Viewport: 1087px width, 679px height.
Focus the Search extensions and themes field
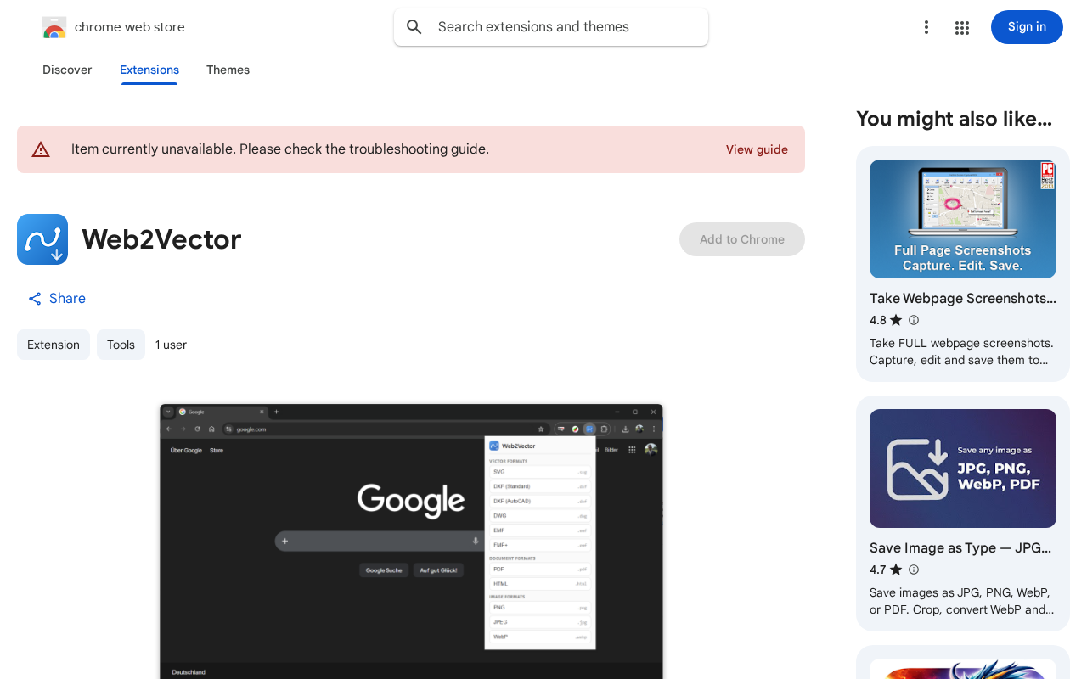551,27
